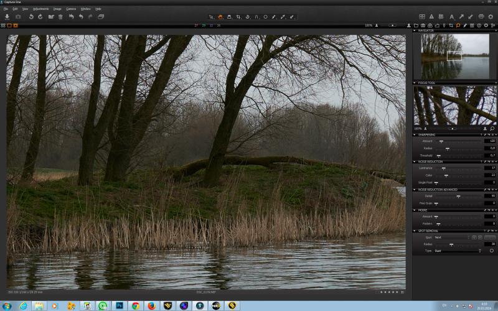Collapse the Navigator panel

coord(415,30)
